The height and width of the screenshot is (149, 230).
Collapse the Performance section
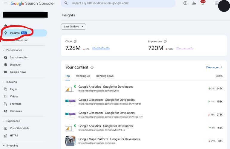[4, 50]
